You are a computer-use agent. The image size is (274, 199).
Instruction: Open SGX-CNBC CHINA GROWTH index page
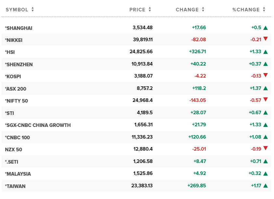click(x=38, y=125)
